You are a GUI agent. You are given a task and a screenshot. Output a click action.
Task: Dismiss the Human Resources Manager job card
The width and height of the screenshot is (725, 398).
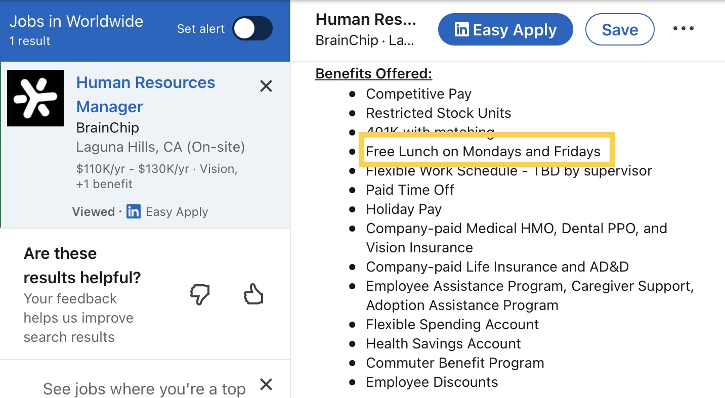click(x=266, y=86)
